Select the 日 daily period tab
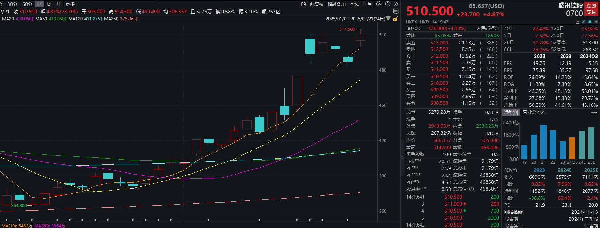Screen dimensions: 600x228 pos(39,4)
